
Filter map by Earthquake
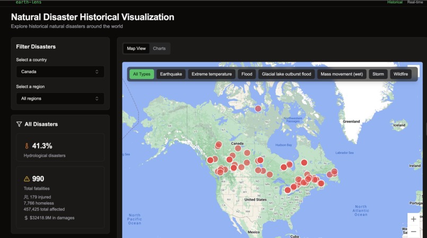tap(171, 74)
